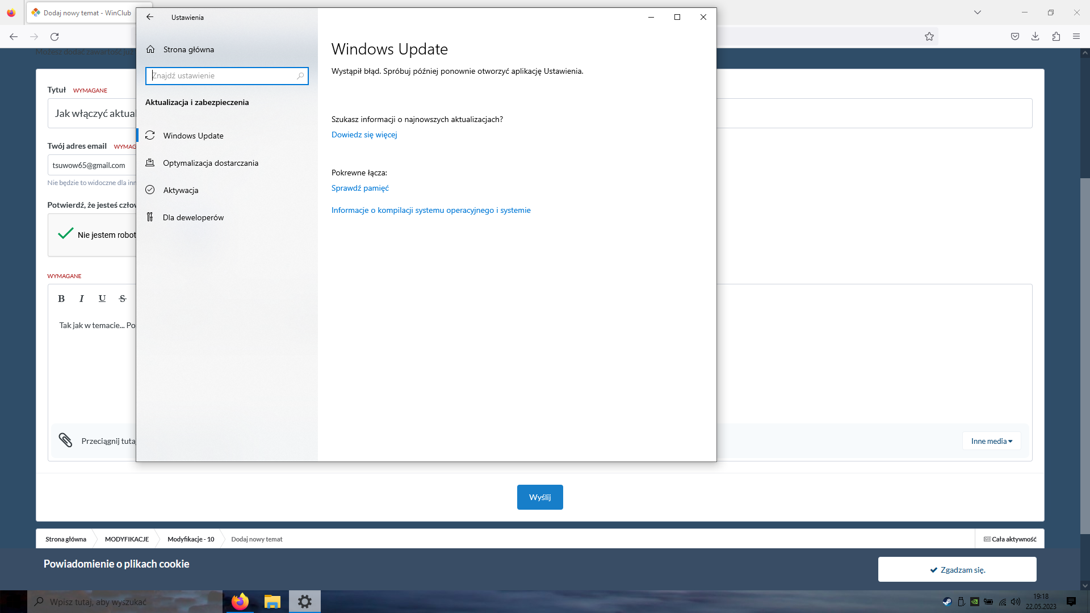Click Firefox back arrow
The height and width of the screenshot is (613, 1090).
14,37
